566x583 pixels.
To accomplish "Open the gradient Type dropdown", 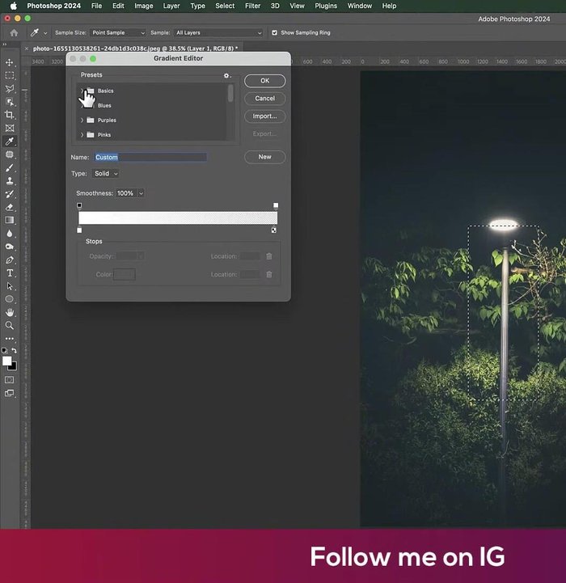I will 105,173.
